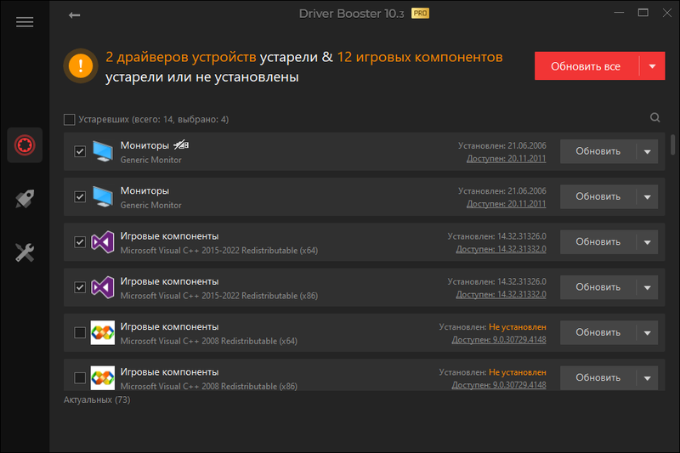Click Visual C++ 2015-2022 (x86) icon
Image resolution: width=680 pixels, height=453 pixels.
point(103,287)
